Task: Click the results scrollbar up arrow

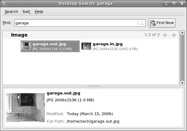Action: 182,33
